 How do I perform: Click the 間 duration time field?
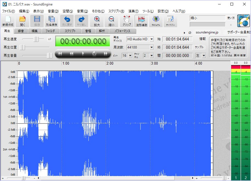tap(177, 56)
